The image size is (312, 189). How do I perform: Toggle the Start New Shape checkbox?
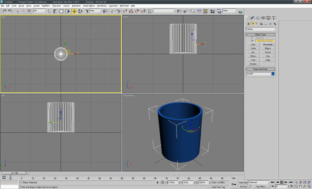253,41
